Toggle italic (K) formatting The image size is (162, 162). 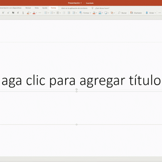click(18, 13)
